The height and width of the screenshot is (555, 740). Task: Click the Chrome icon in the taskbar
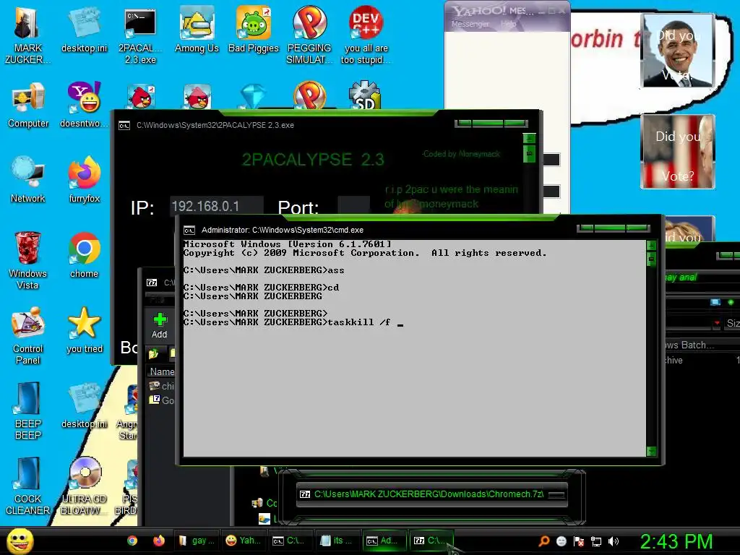click(132, 541)
